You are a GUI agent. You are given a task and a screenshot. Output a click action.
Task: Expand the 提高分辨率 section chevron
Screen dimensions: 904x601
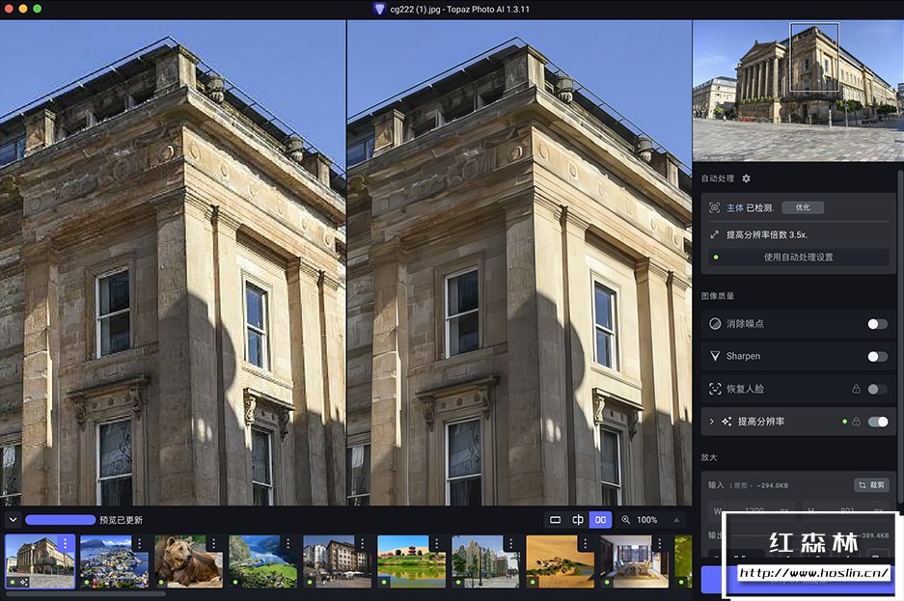tap(711, 422)
